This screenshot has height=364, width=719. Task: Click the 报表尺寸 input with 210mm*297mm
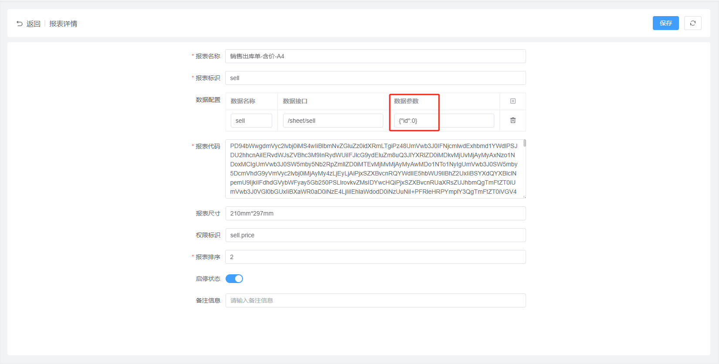click(x=375, y=213)
